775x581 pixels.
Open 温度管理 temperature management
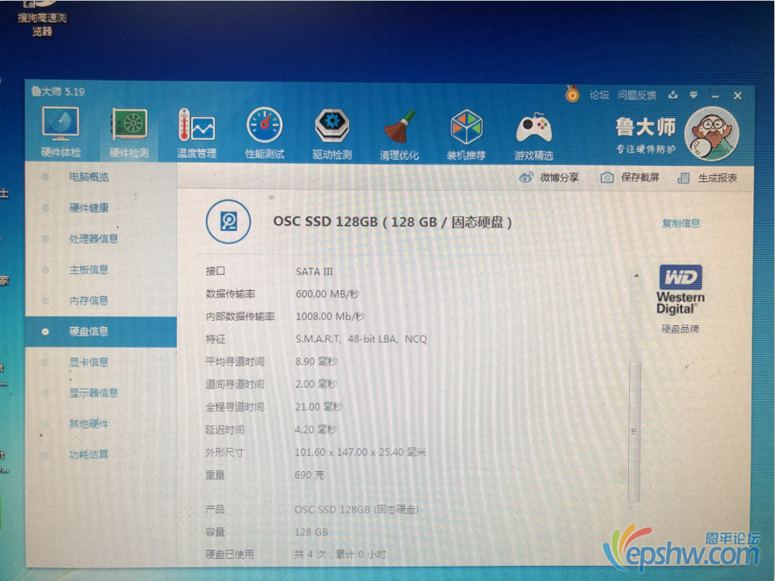(197, 134)
